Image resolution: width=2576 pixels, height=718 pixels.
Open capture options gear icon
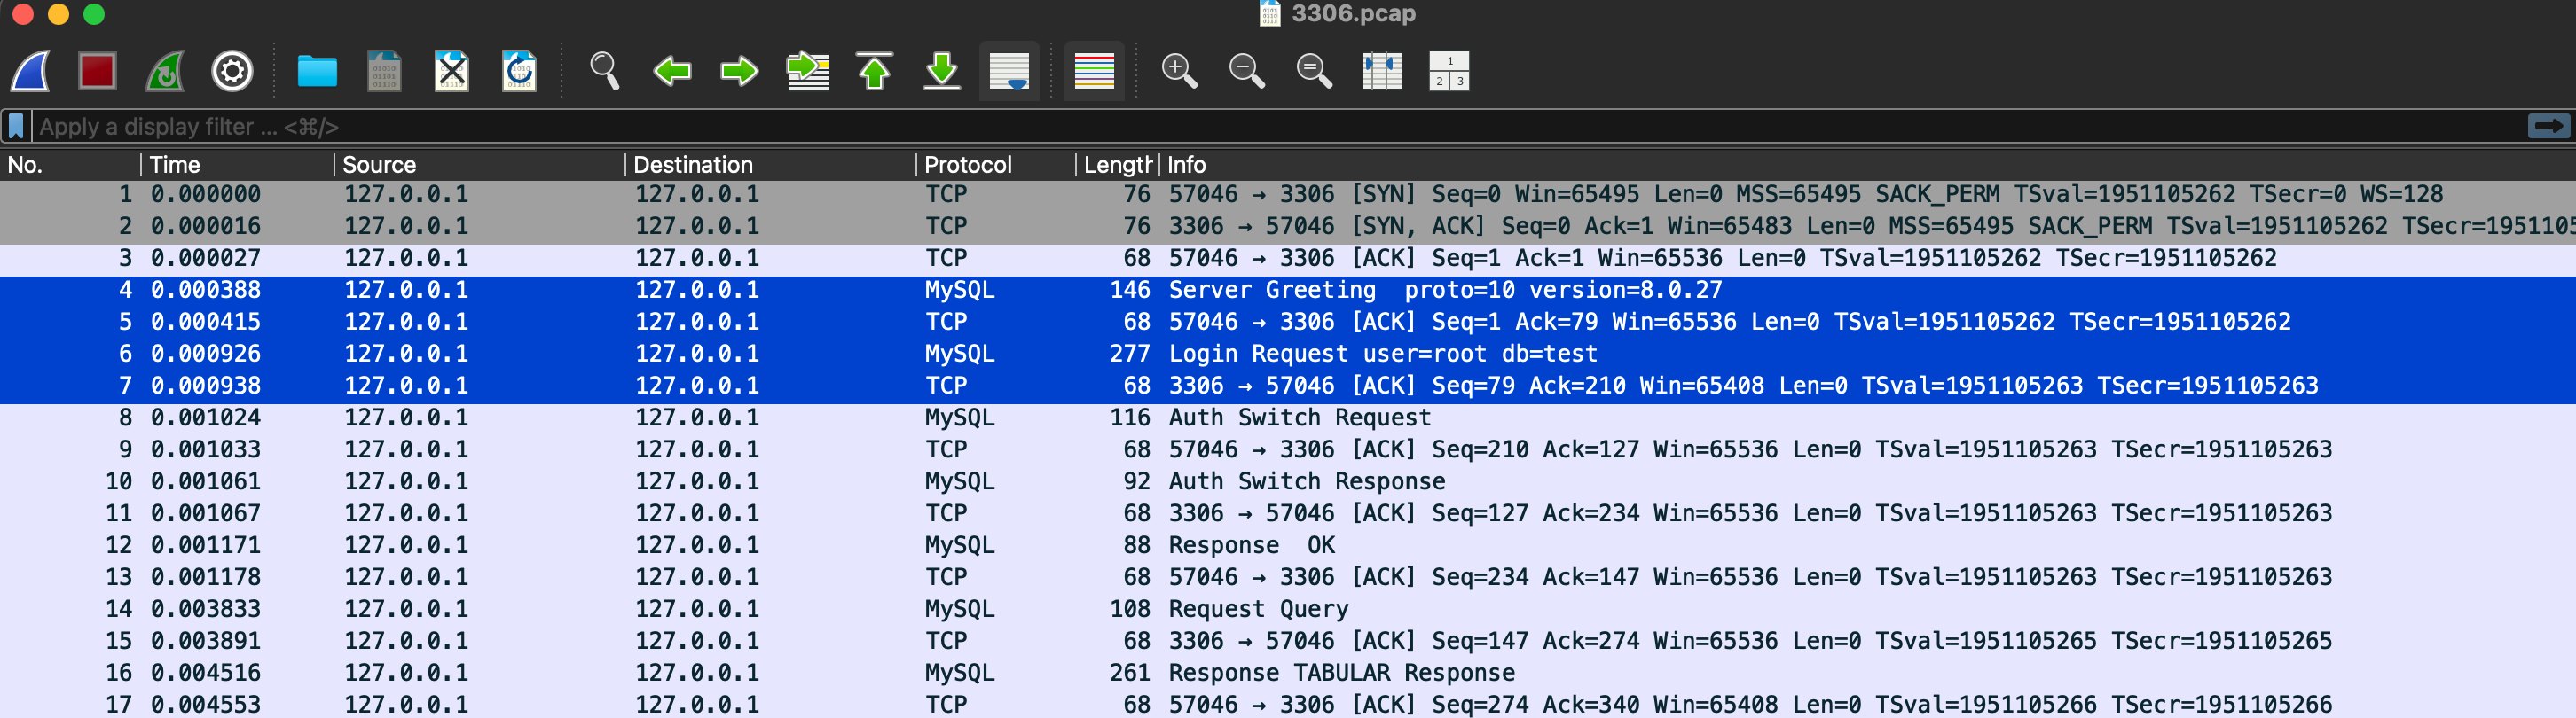[x=232, y=72]
